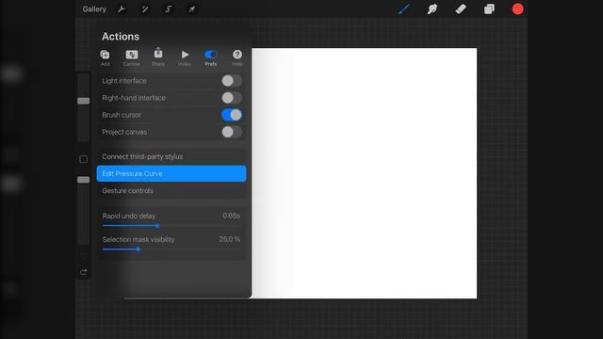
Task: Select the Eraser tool
Action: pyautogui.click(x=461, y=8)
